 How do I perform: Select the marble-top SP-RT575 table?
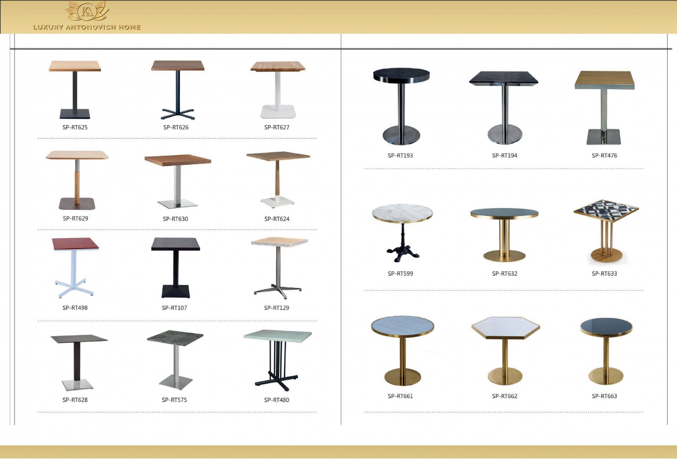click(175, 360)
